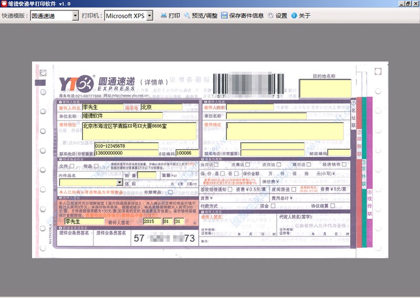The width and height of the screenshot is (420, 298).
Task: Click recipient 单位名称 company field
Action: point(266,116)
